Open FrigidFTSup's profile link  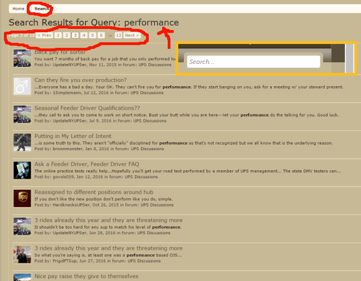[65, 261]
